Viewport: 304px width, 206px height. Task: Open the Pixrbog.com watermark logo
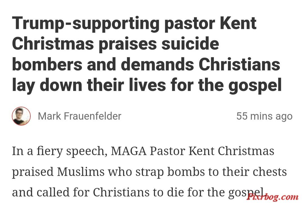(272, 197)
